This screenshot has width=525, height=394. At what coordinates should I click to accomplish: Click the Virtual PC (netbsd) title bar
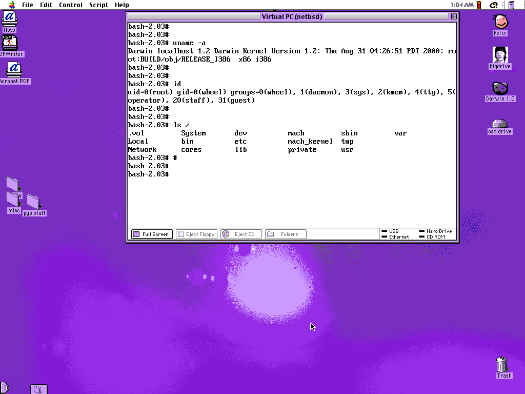tap(292, 16)
